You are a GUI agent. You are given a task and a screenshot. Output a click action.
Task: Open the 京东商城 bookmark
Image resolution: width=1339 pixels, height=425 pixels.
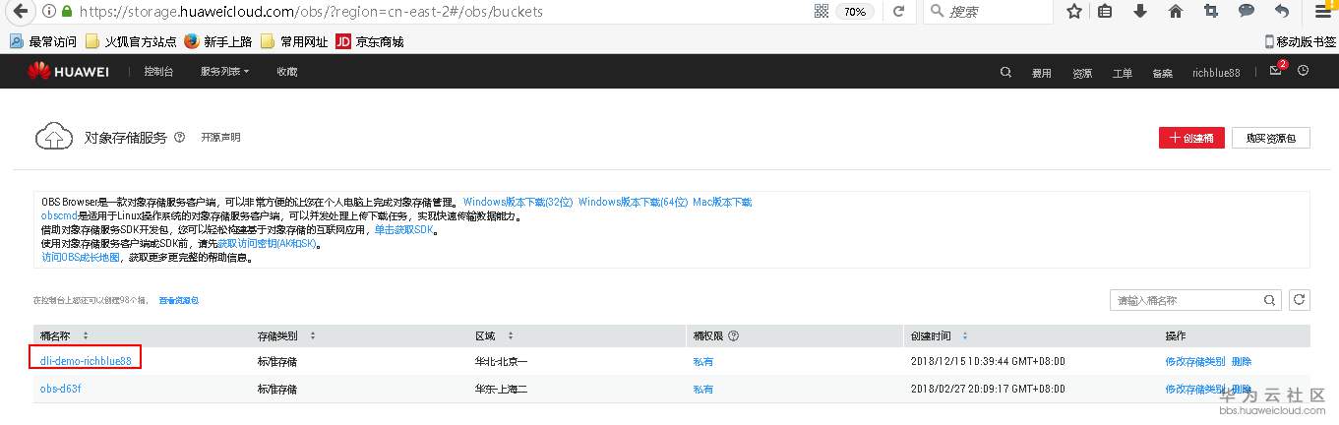370,41
